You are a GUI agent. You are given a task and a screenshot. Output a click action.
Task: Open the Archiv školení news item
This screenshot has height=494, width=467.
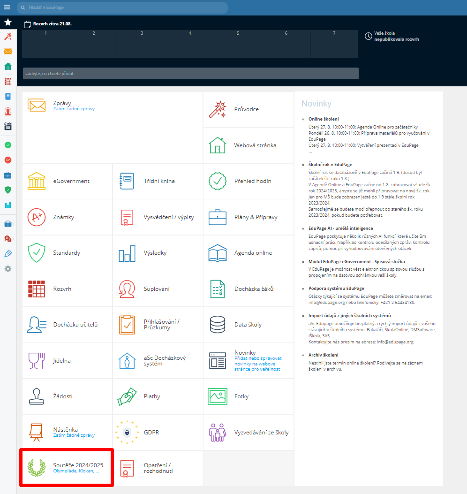[x=324, y=355]
